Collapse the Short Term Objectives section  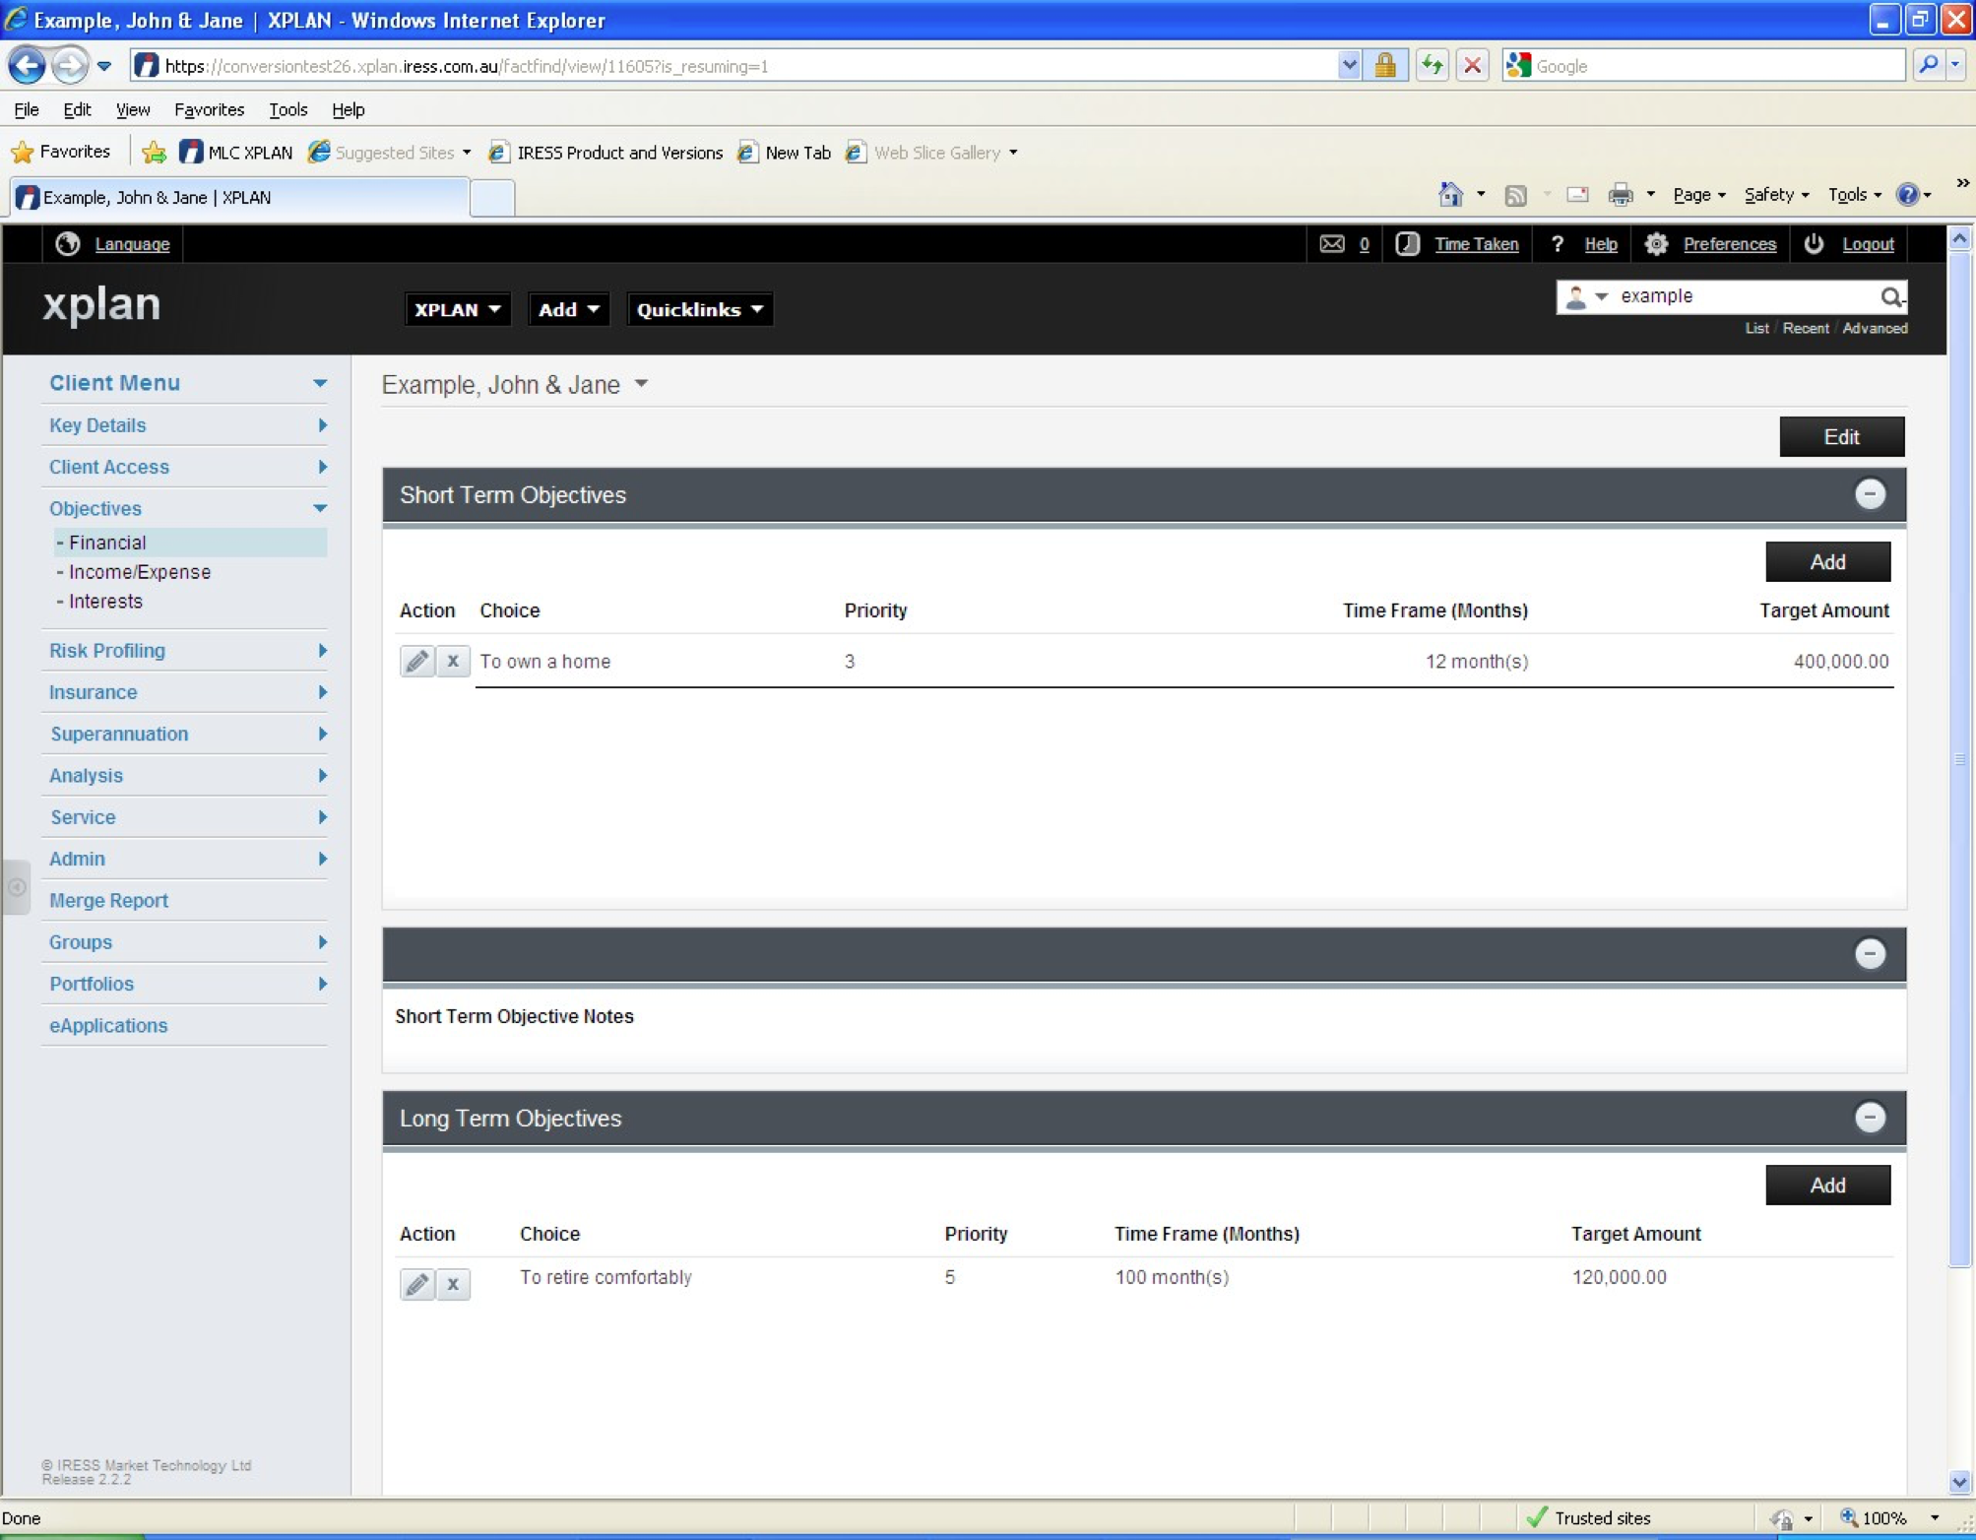pyautogui.click(x=1870, y=494)
